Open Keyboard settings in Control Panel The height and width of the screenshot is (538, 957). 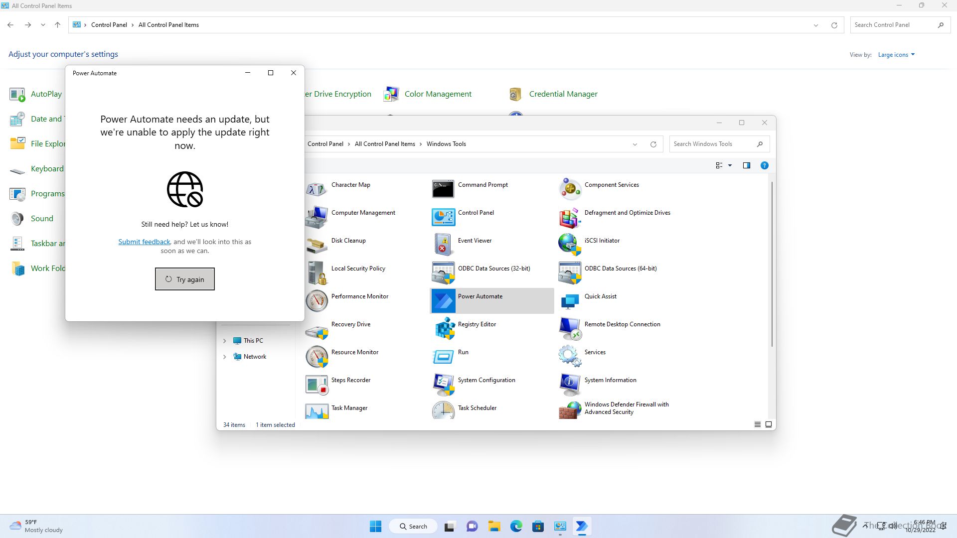37,169
